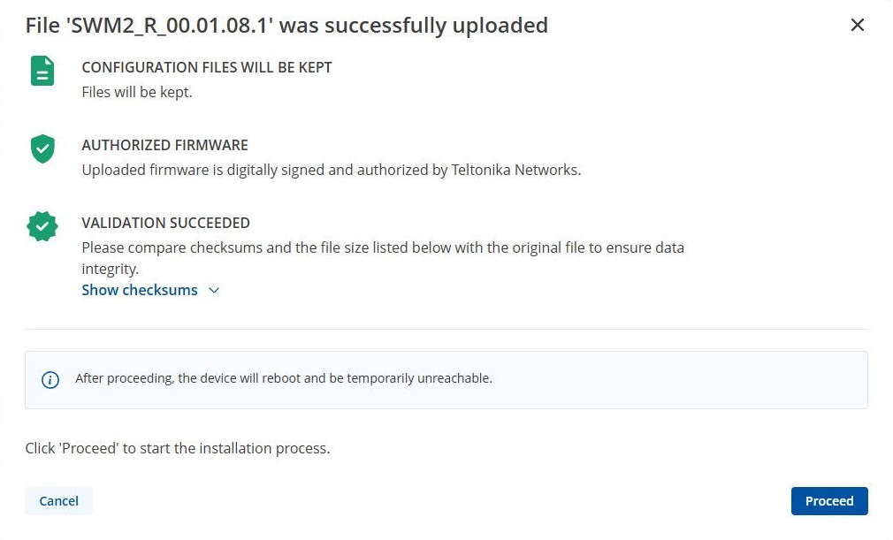
Task: Click the "Click 'Proceed' to start" instruction text
Action: [177, 448]
